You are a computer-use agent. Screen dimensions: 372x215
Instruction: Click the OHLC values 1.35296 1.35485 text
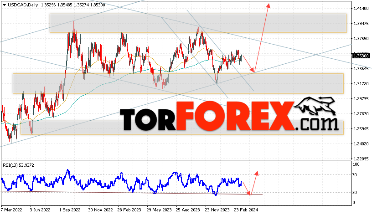[x=57, y=5]
